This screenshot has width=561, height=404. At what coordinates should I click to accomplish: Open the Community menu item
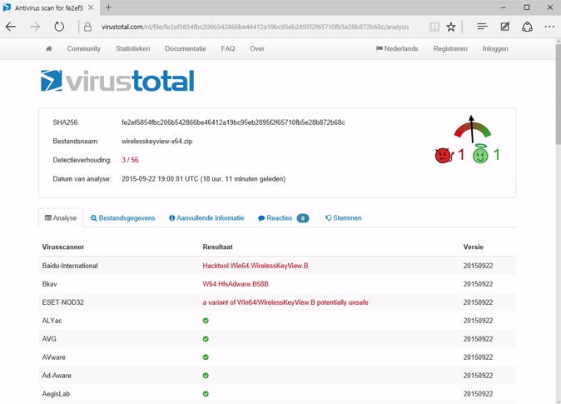(84, 48)
